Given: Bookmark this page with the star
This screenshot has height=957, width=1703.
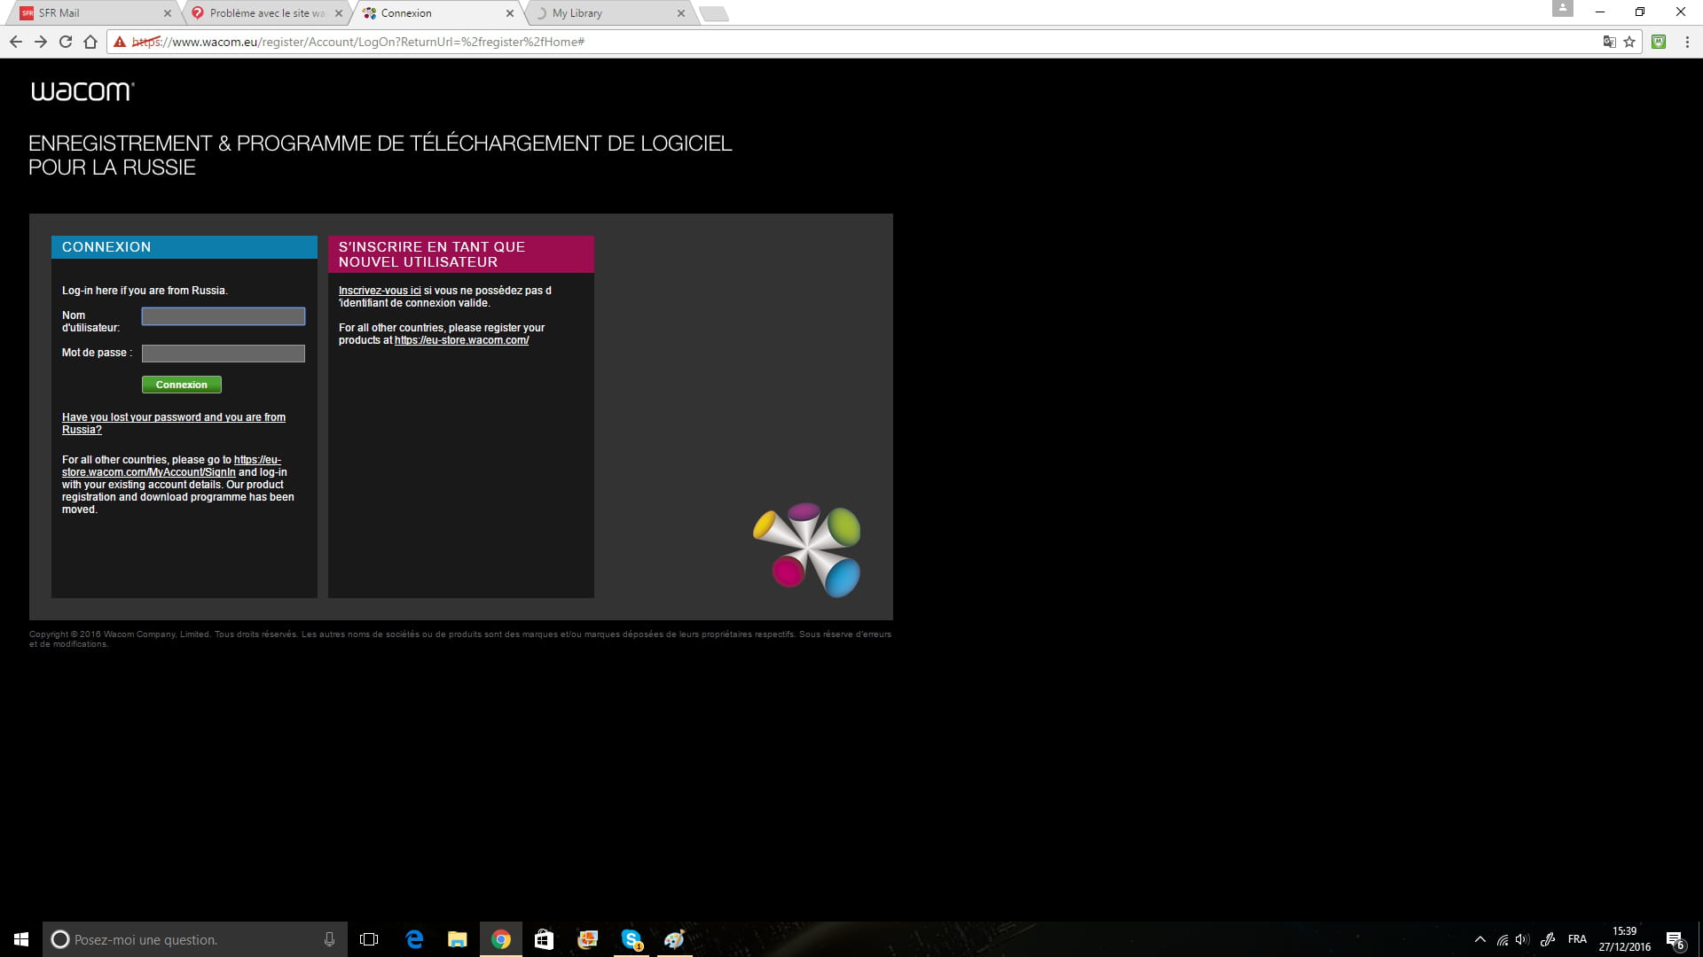Looking at the screenshot, I should [1629, 42].
